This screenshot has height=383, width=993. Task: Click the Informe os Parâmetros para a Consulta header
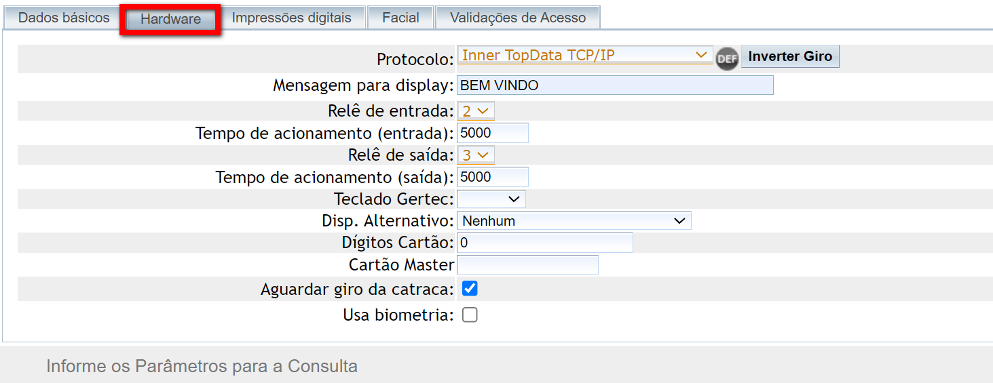click(202, 367)
